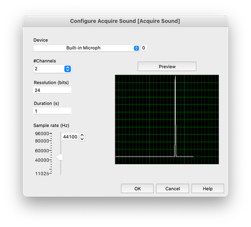Click the Preview button
Viewport: 251px width, 227px height.
[x=167, y=67]
